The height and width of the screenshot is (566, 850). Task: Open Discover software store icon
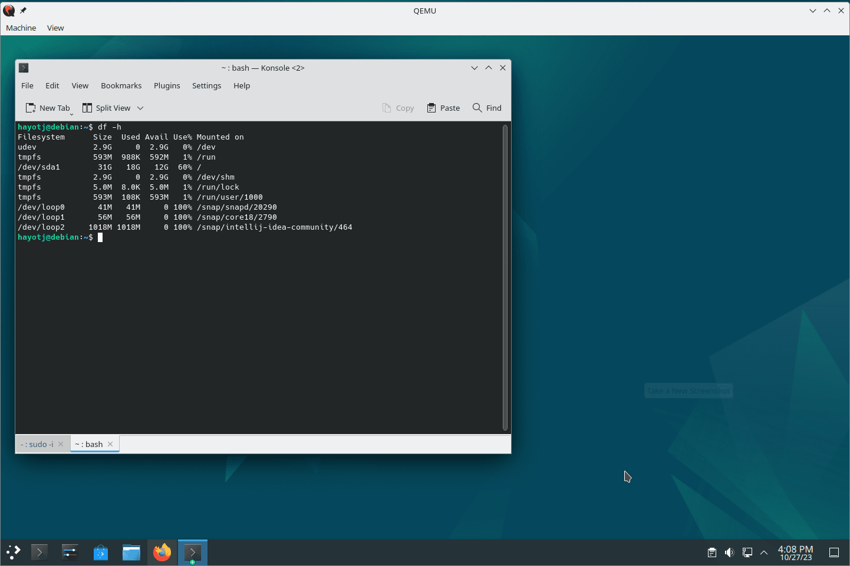pyautogui.click(x=101, y=552)
